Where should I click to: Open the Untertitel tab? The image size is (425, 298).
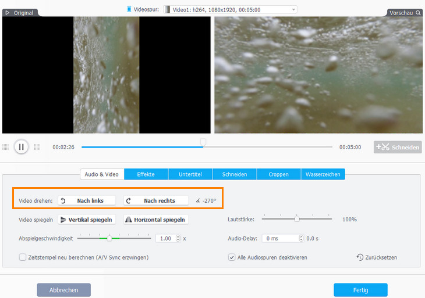coord(190,174)
